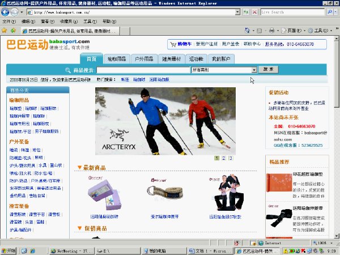Click the Add to Favorites icon
This screenshot has width=340, height=255.
(x=13, y=31)
